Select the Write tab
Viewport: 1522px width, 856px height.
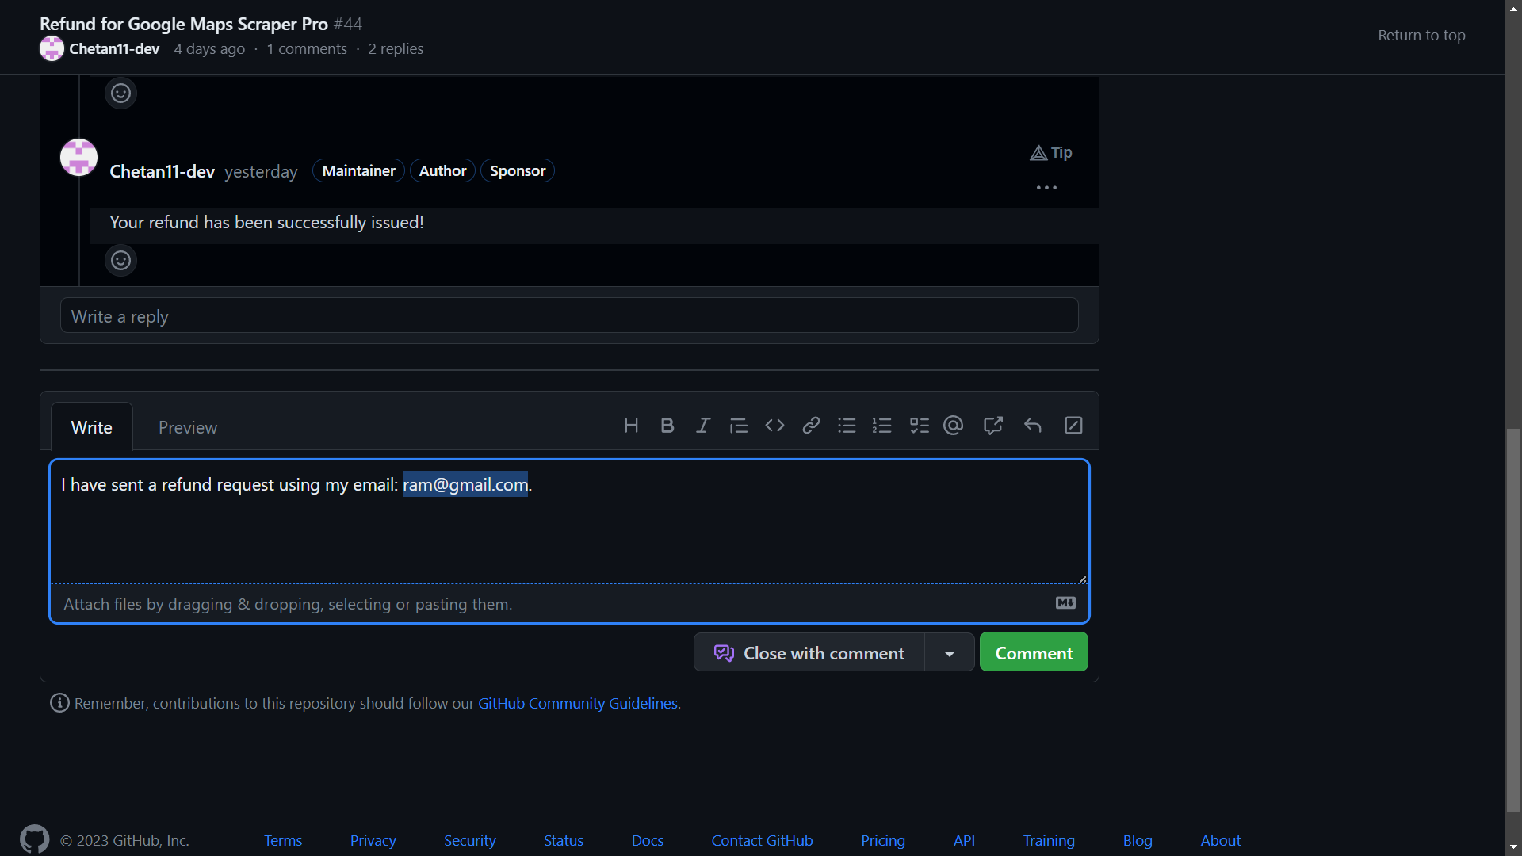point(92,427)
